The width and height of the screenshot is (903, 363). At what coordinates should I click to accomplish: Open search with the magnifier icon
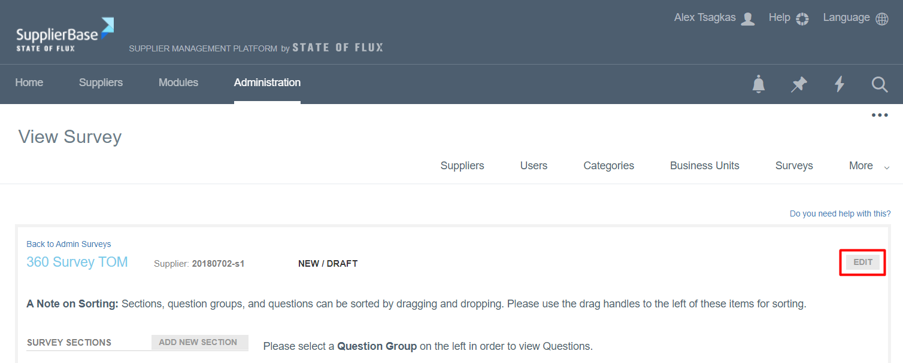(x=880, y=84)
